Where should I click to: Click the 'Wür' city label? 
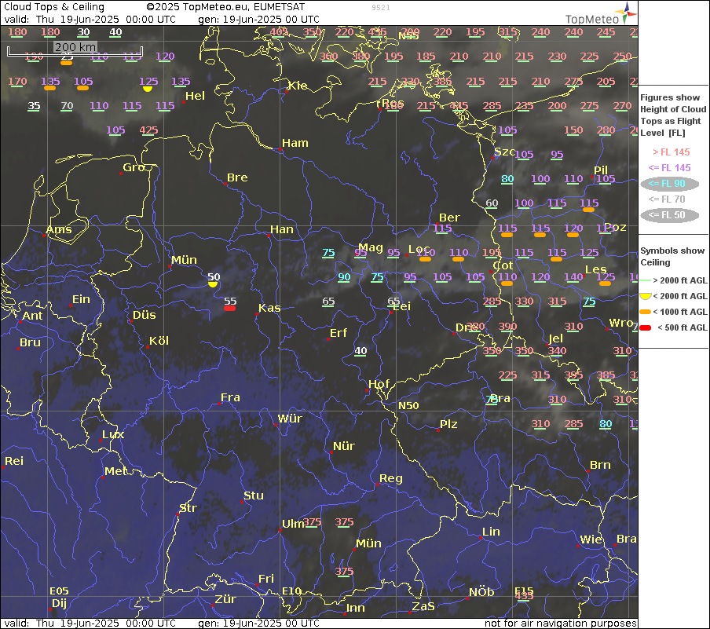290,419
